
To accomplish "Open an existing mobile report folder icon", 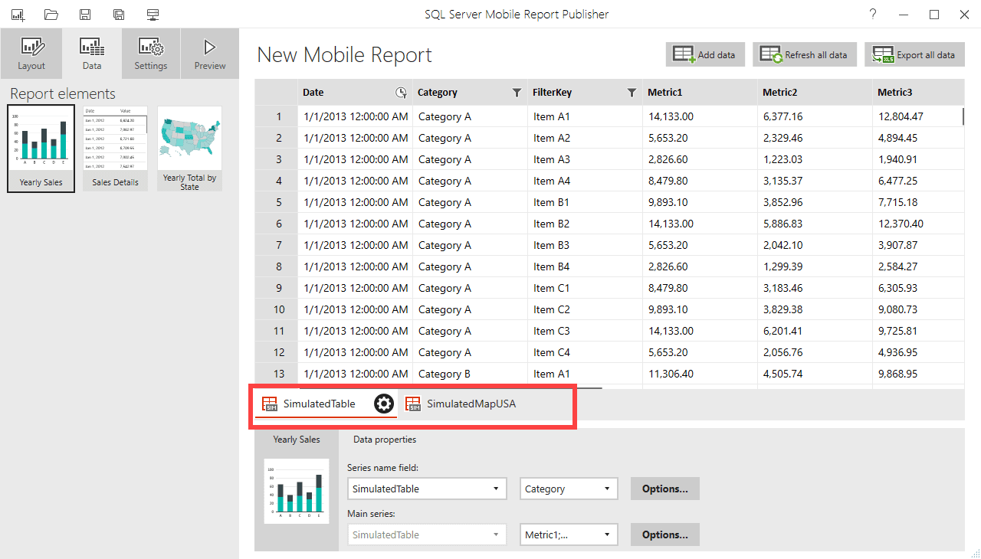I will [x=51, y=15].
